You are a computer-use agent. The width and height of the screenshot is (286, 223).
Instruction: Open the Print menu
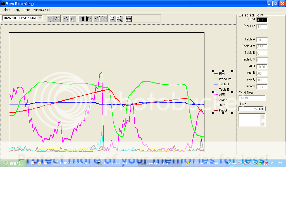click(27, 10)
